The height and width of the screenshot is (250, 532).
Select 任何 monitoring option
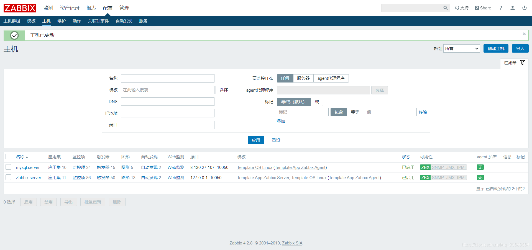tap(285, 78)
